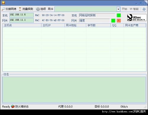
Task: Click the 代理 0.0.0.0 status entry
Action: [65, 106]
